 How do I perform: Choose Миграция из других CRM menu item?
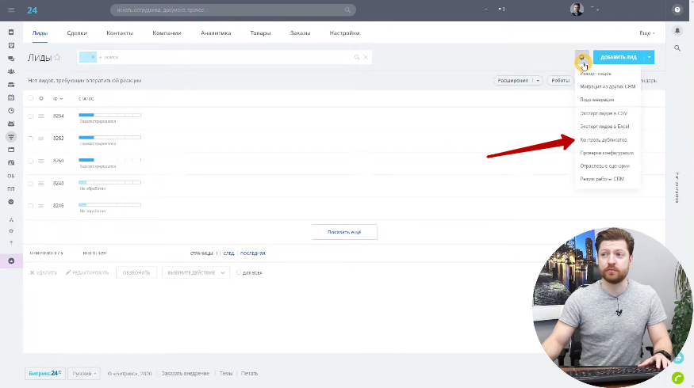[608, 86]
